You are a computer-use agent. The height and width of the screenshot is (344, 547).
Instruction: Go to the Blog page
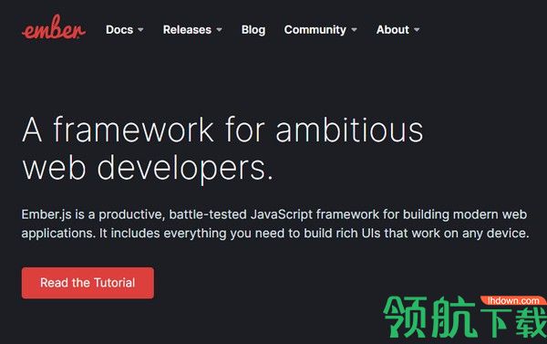[x=253, y=30]
